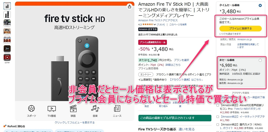Open the Amazon Fire TVストアにアクセス link
268x132 pixels.
click(155, 20)
